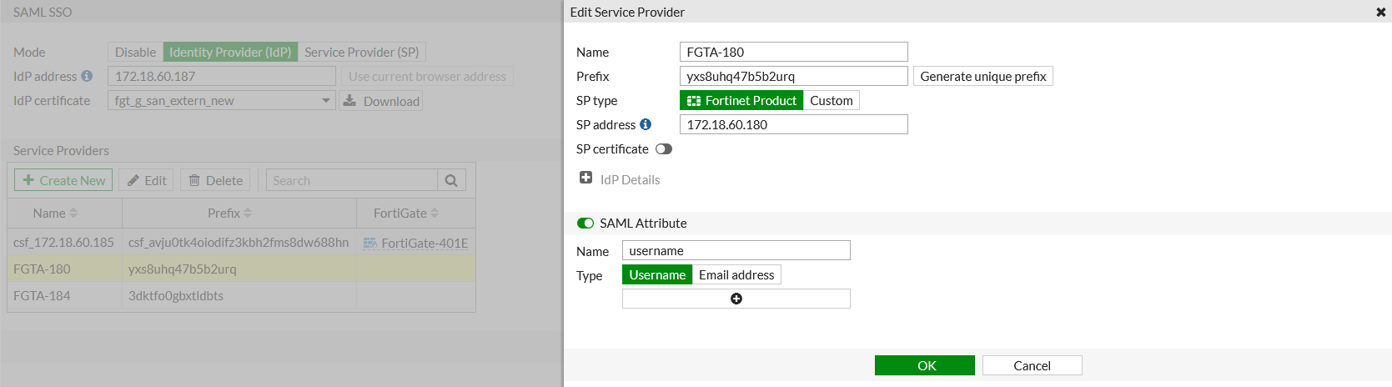This screenshot has width=1392, height=387.
Task: Close the Edit Service Provider panel
Action: tap(1380, 13)
